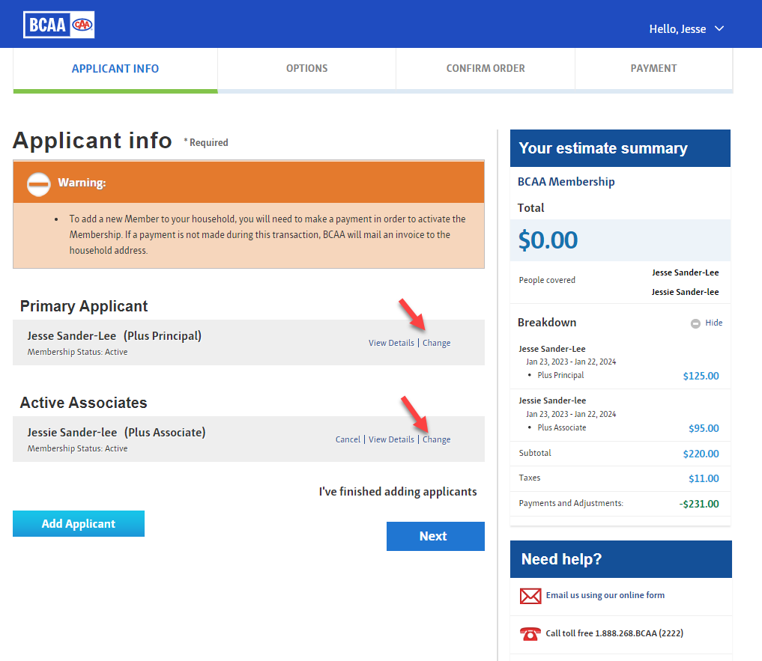The image size is (762, 661).
Task: Click the Next button
Action: (435, 536)
